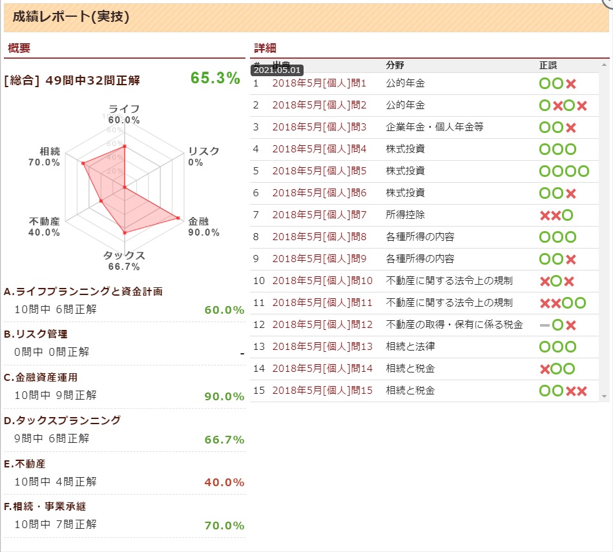Click the green O mark for question 1
Image resolution: width=613 pixels, height=552 pixels.
[544, 83]
